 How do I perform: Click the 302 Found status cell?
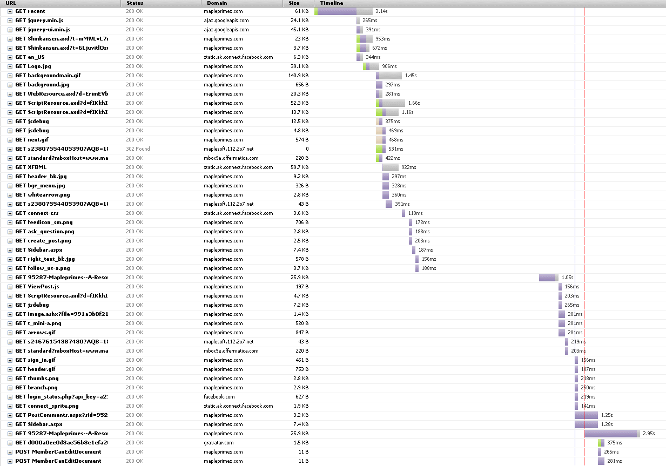(x=138, y=149)
